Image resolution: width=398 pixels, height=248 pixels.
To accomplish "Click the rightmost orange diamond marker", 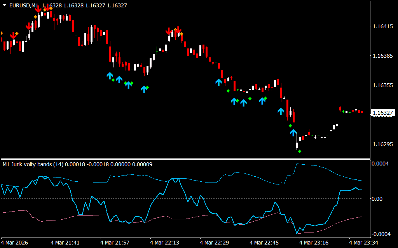I will click(182, 34).
